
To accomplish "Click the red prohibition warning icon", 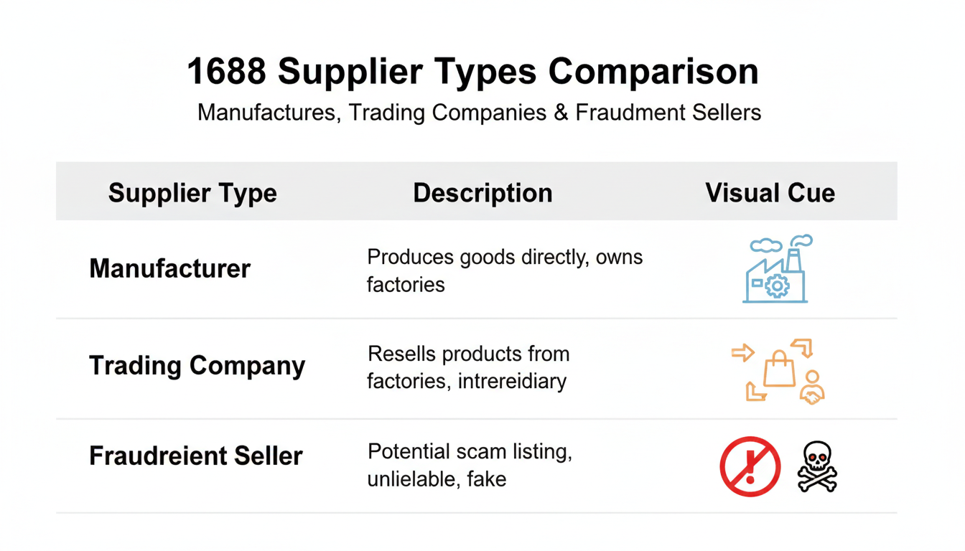I will (750, 466).
